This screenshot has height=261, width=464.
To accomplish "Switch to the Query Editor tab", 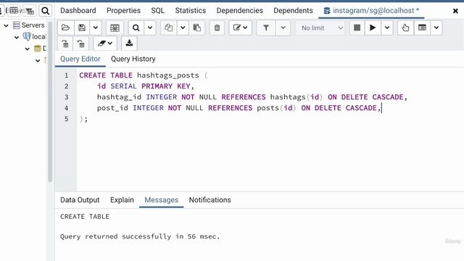I will coord(80,59).
